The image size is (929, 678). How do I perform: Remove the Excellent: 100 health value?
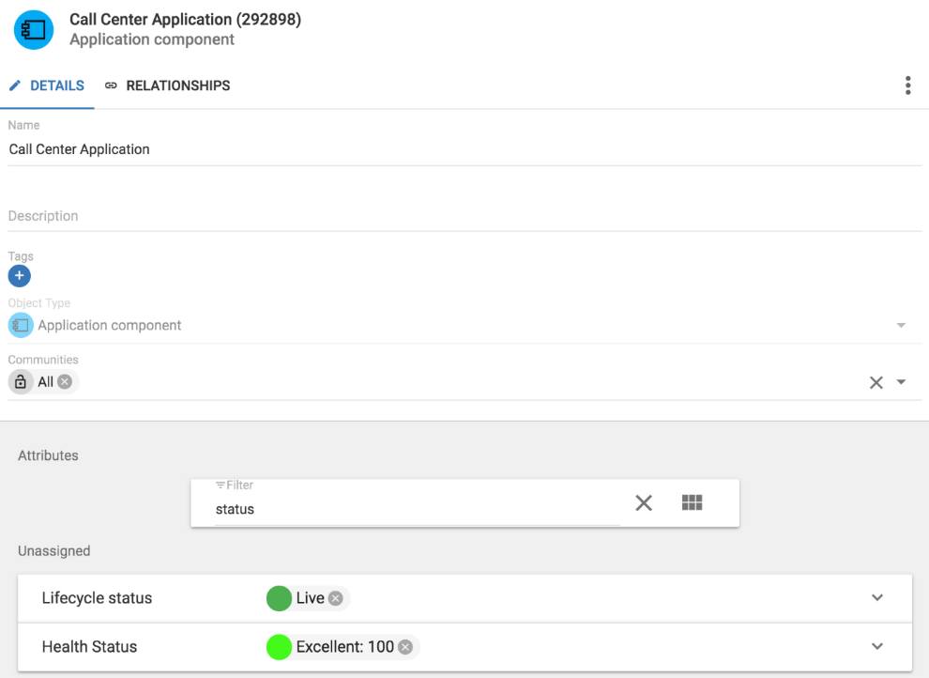point(405,647)
